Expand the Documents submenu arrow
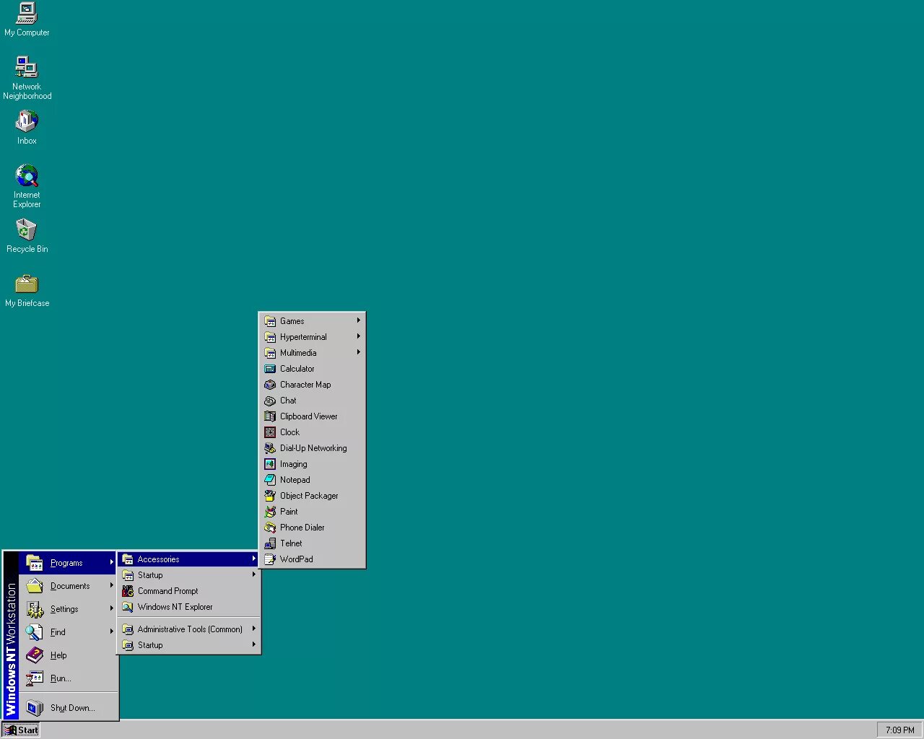The height and width of the screenshot is (739, 924). (111, 585)
